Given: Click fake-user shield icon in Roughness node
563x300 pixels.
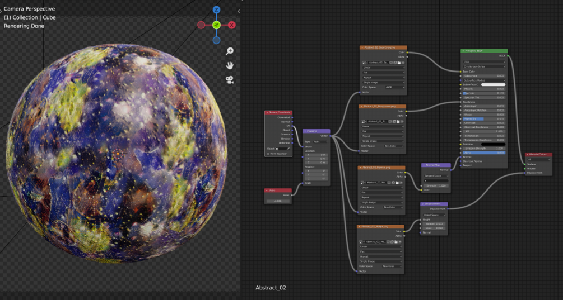Looking at the screenshot, I should (x=390, y=121).
